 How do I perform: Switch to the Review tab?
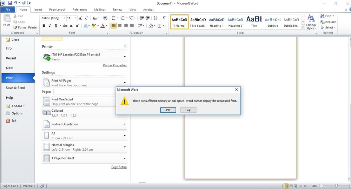118,9
